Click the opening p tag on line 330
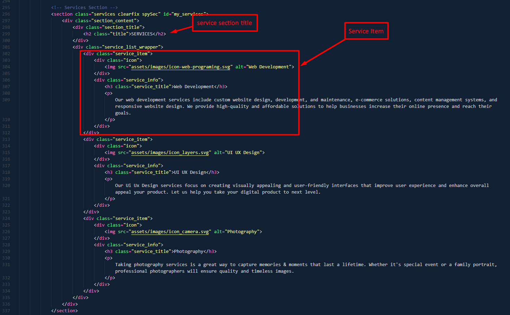The height and width of the screenshot is (315, 510). [x=109, y=258]
